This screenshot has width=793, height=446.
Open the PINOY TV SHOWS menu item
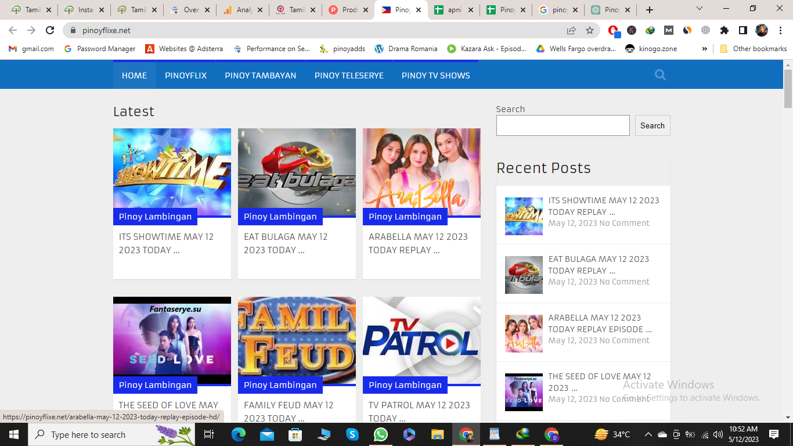436,75
